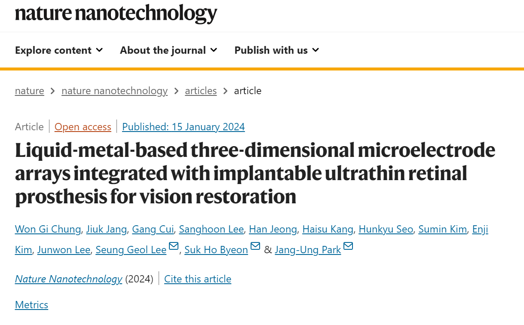Open author Sanghoon Lee link
The image size is (524, 325).
[x=211, y=229]
